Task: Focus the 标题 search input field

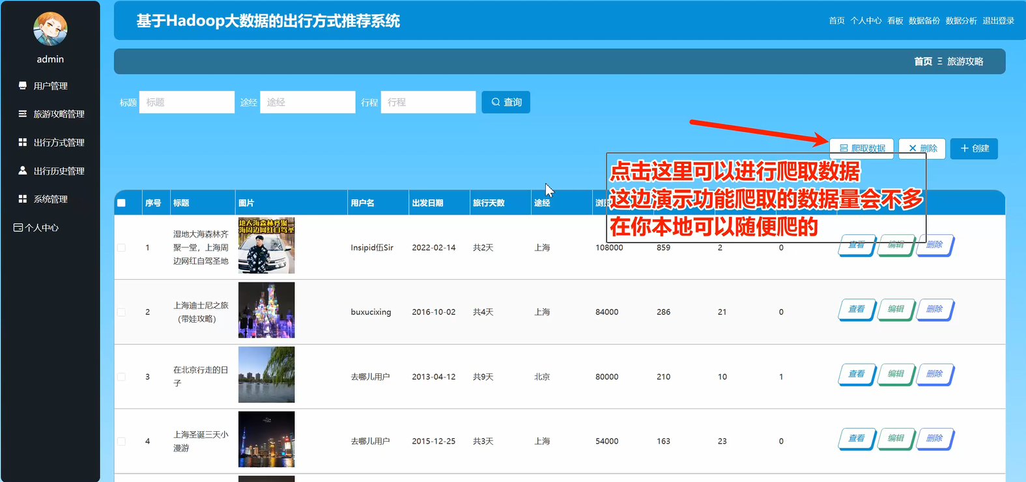Action: [x=187, y=102]
